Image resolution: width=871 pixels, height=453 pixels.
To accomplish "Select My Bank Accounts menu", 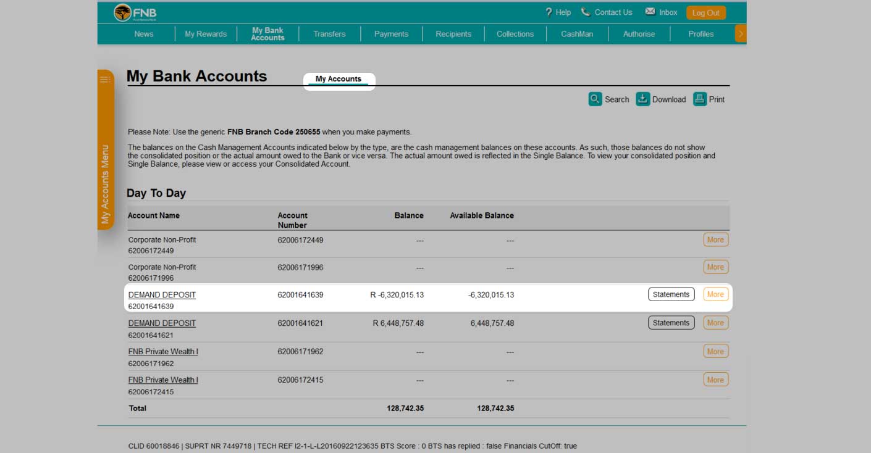I will [x=267, y=34].
